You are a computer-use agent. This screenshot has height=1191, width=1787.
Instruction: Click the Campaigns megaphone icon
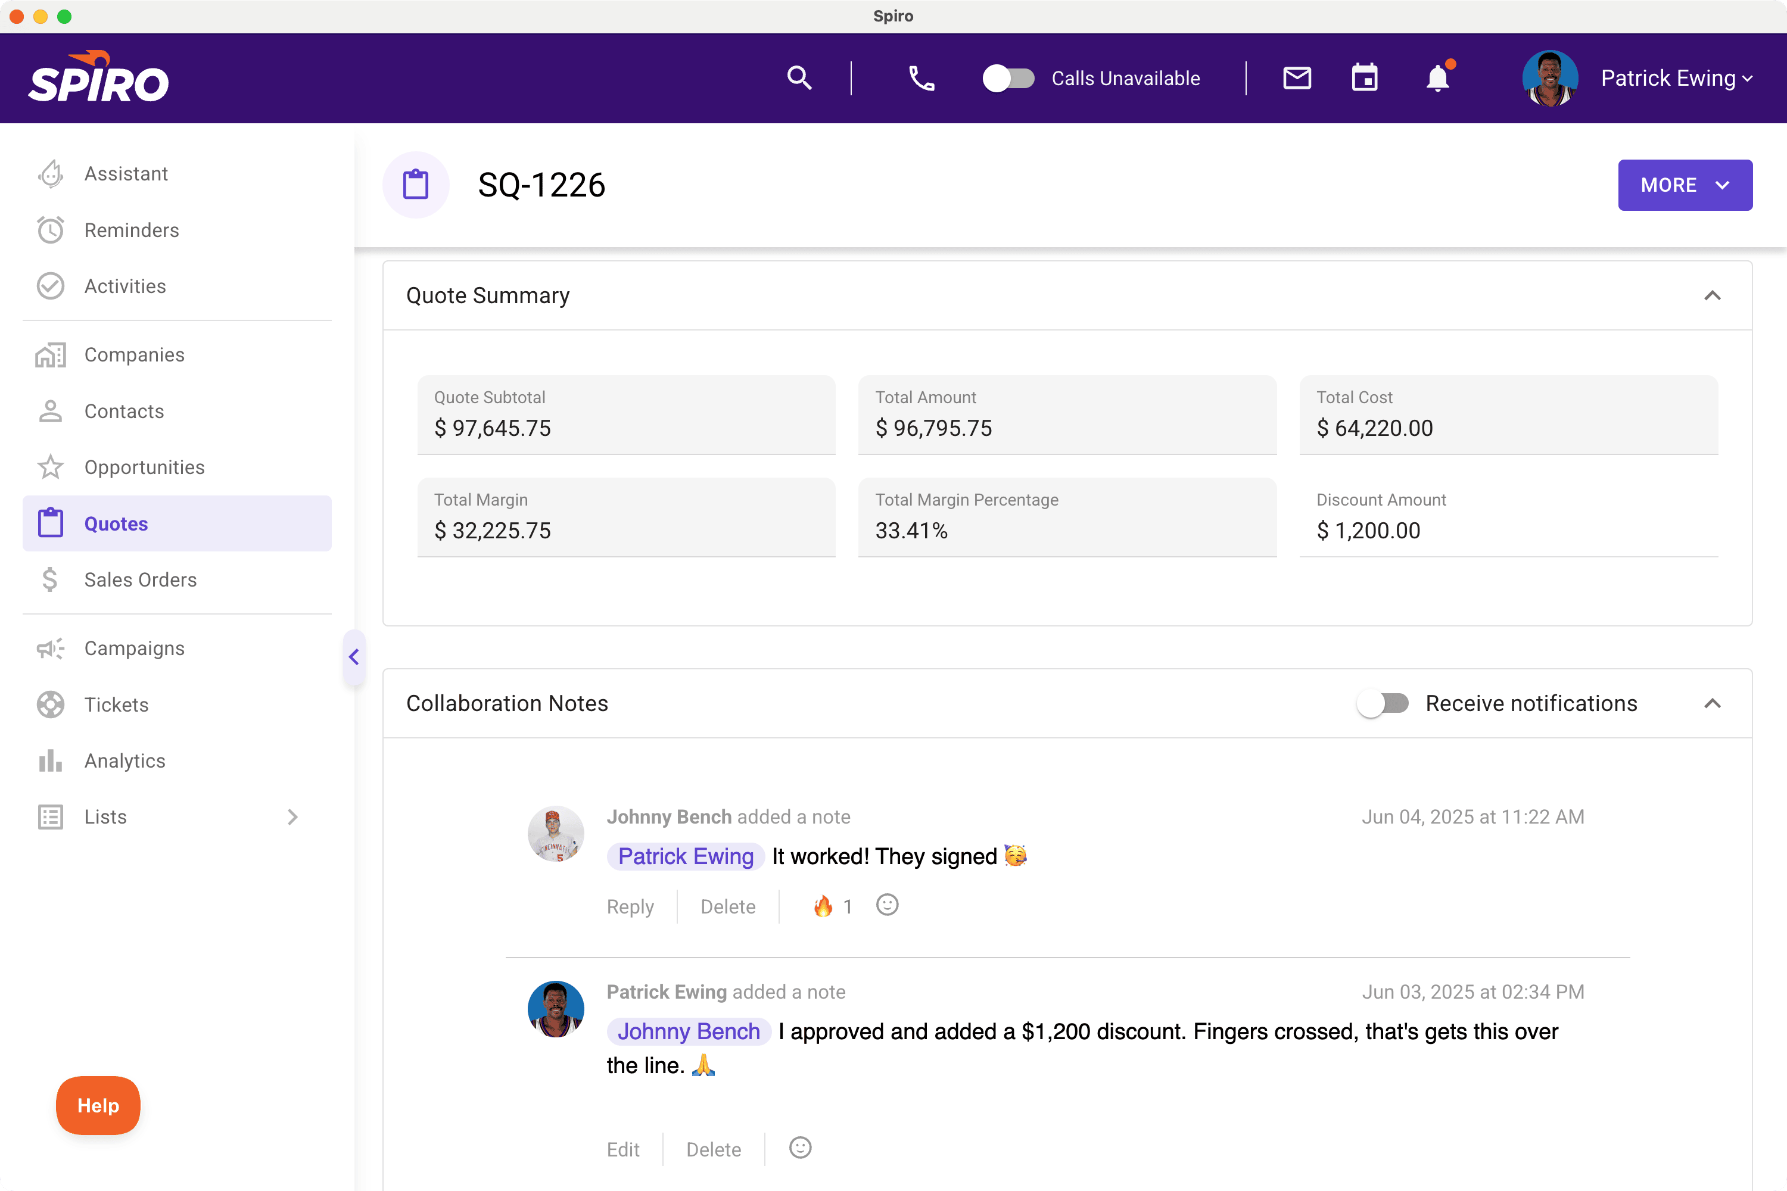(x=50, y=648)
